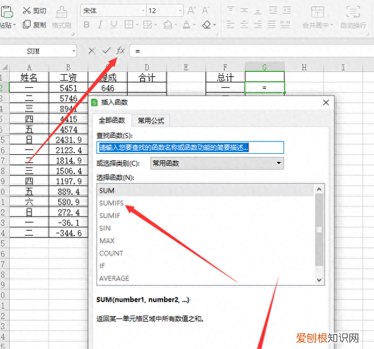Click cell G2 containing =

pyautogui.click(x=265, y=88)
